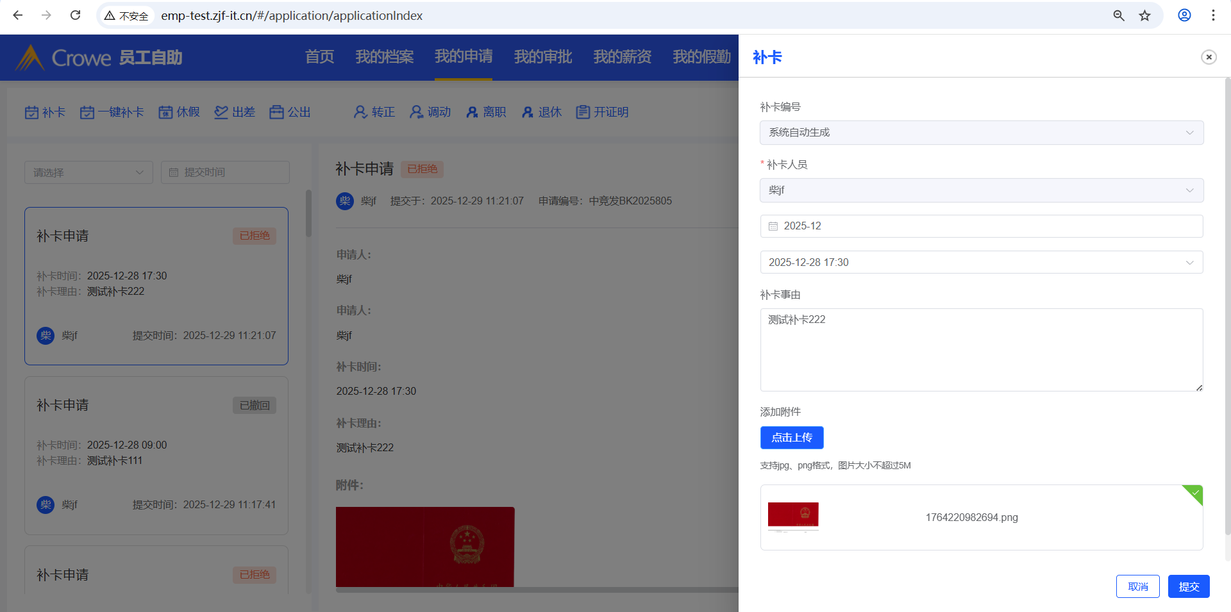1231x612 pixels.
Task: Switch to the 我的审批 tab
Action: 542,57
